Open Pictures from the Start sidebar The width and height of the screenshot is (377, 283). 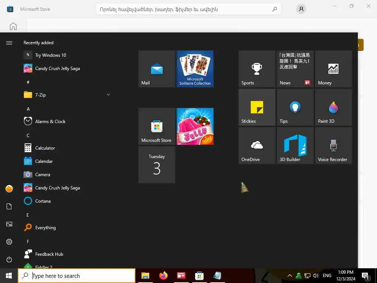[x=9, y=224]
